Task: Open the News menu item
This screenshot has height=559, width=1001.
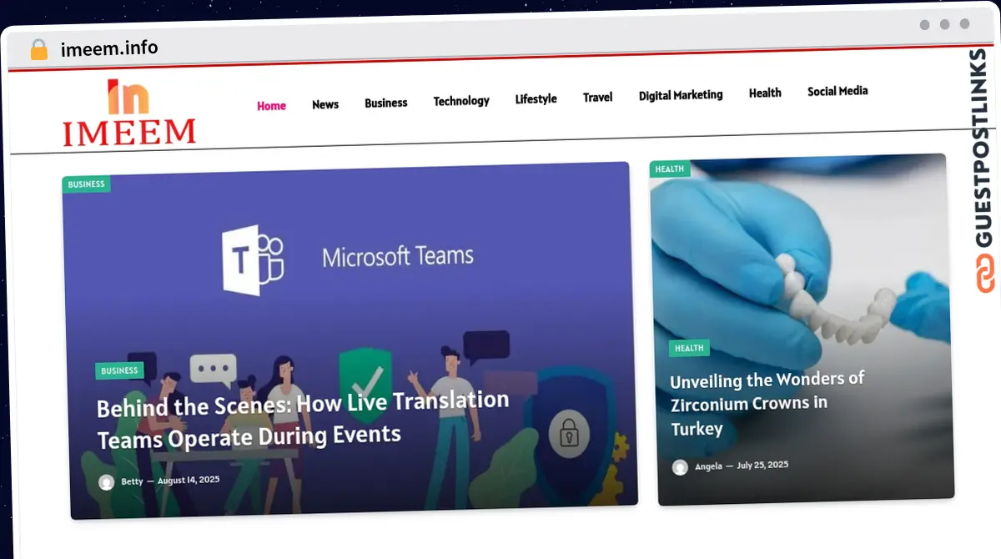Action: [x=325, y=104]
